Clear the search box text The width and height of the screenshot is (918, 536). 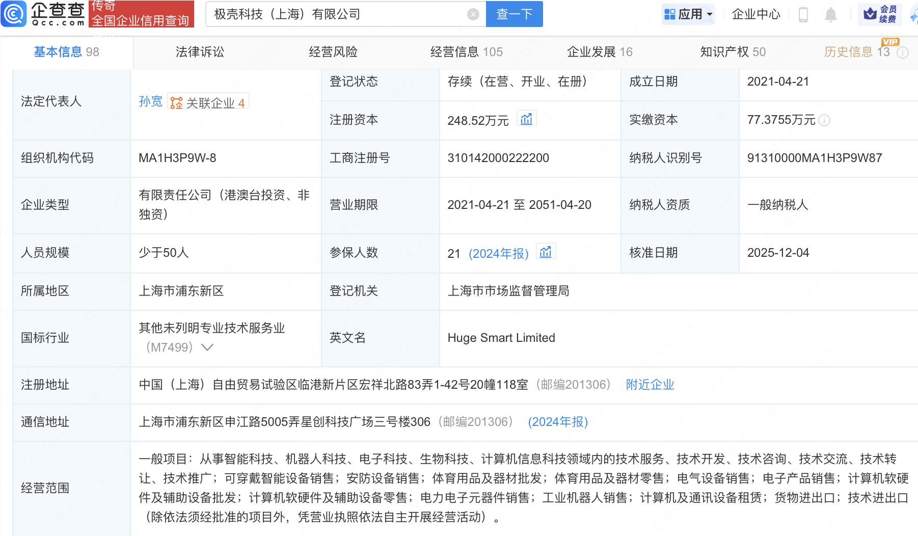(473, 14)
